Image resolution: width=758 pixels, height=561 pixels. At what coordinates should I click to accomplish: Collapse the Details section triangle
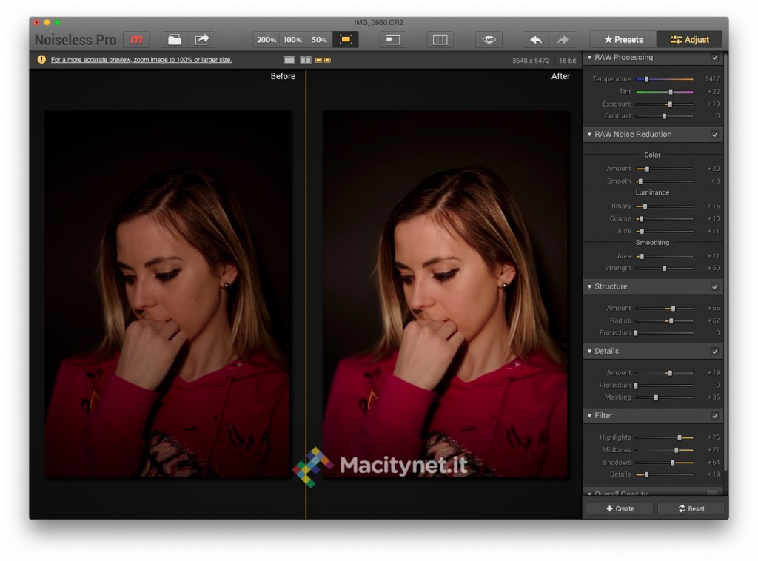pos(589,352)
